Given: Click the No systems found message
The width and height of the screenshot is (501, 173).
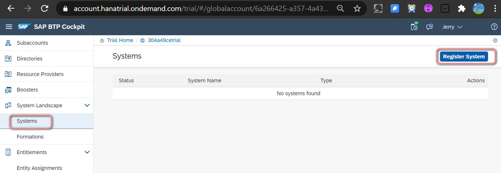Looking at the screenshot, I should tap(298, 93).
